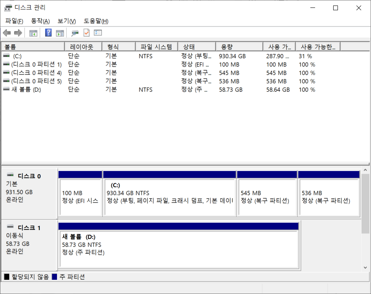Open Help via blue question mark icon
This screenshot has height=294, width=371.
point(48,33)
